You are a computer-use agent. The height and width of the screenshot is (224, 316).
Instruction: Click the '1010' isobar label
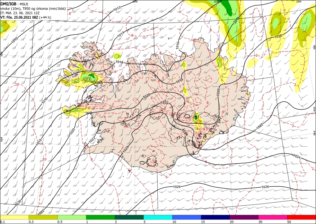tap(15, 40)
